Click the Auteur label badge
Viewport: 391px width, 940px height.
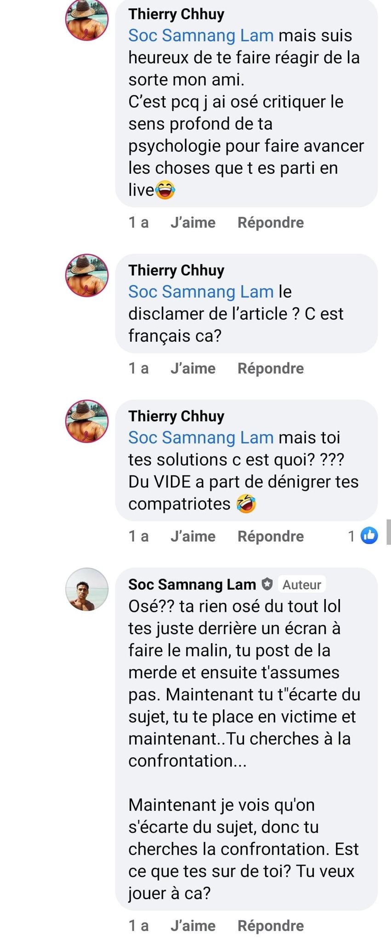(x=301, y=585)
